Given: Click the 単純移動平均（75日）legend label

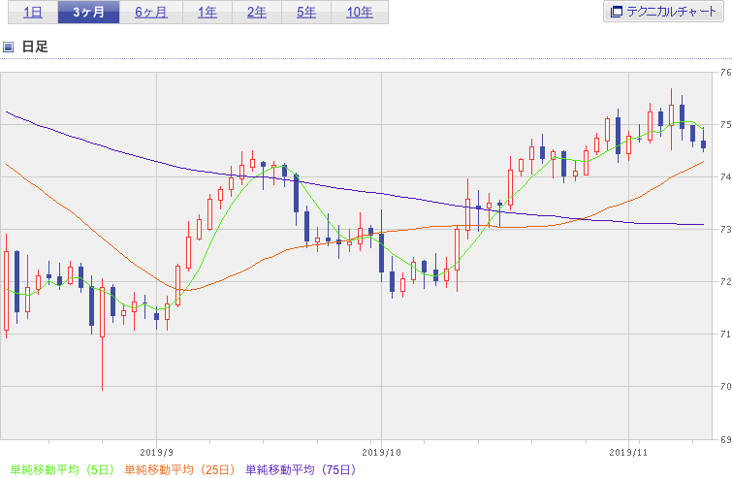Looking at the screenshot, I should (301, 469).
